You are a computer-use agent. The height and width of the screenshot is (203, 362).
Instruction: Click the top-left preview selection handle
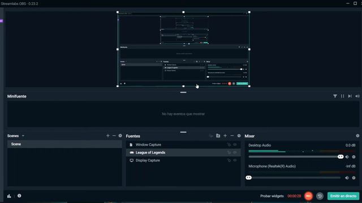click(x=118, y=12)
